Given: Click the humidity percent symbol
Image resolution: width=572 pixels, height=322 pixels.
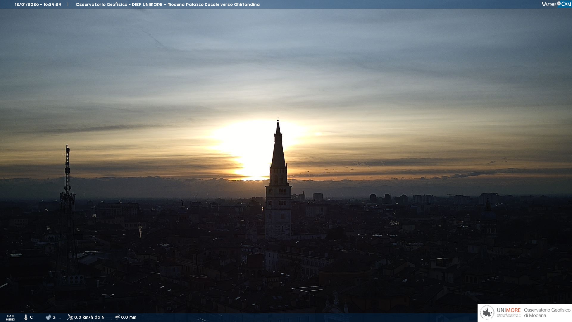Looking at the screenshot, I should (54, 317).
